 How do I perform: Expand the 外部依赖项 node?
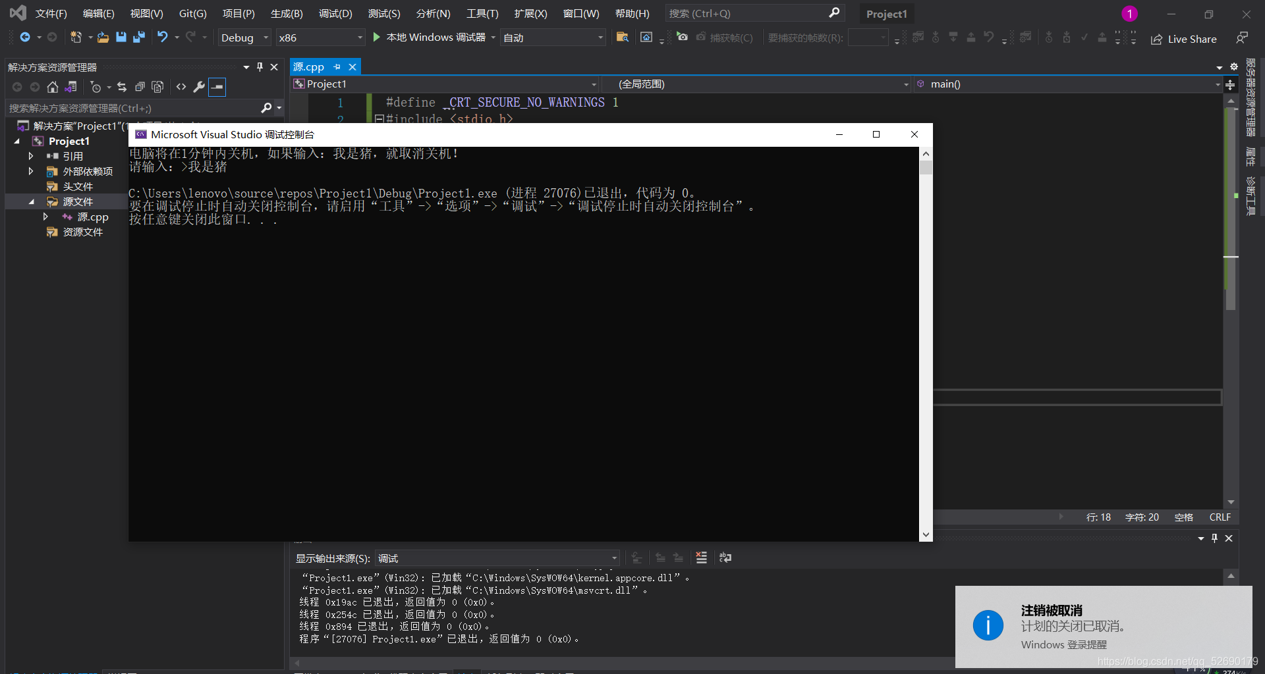tap(30, 172)
